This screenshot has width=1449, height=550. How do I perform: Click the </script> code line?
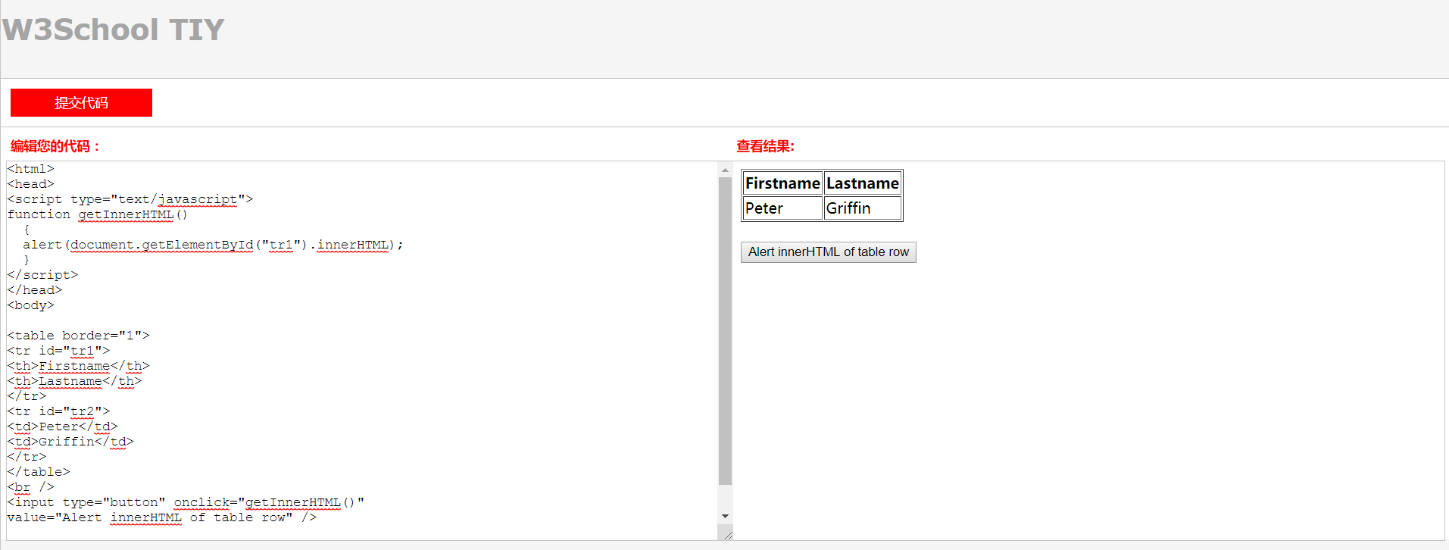(x=42, y=275)
